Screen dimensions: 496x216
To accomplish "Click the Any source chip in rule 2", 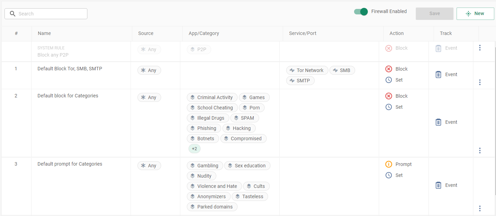I will (149, 97).
